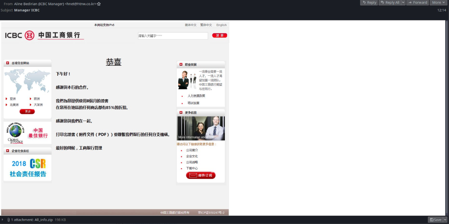Image resolution: width=449 pixels, height=224 pixels.
Task: Click the Global Finance best bank banner
Action: [27, 133]
